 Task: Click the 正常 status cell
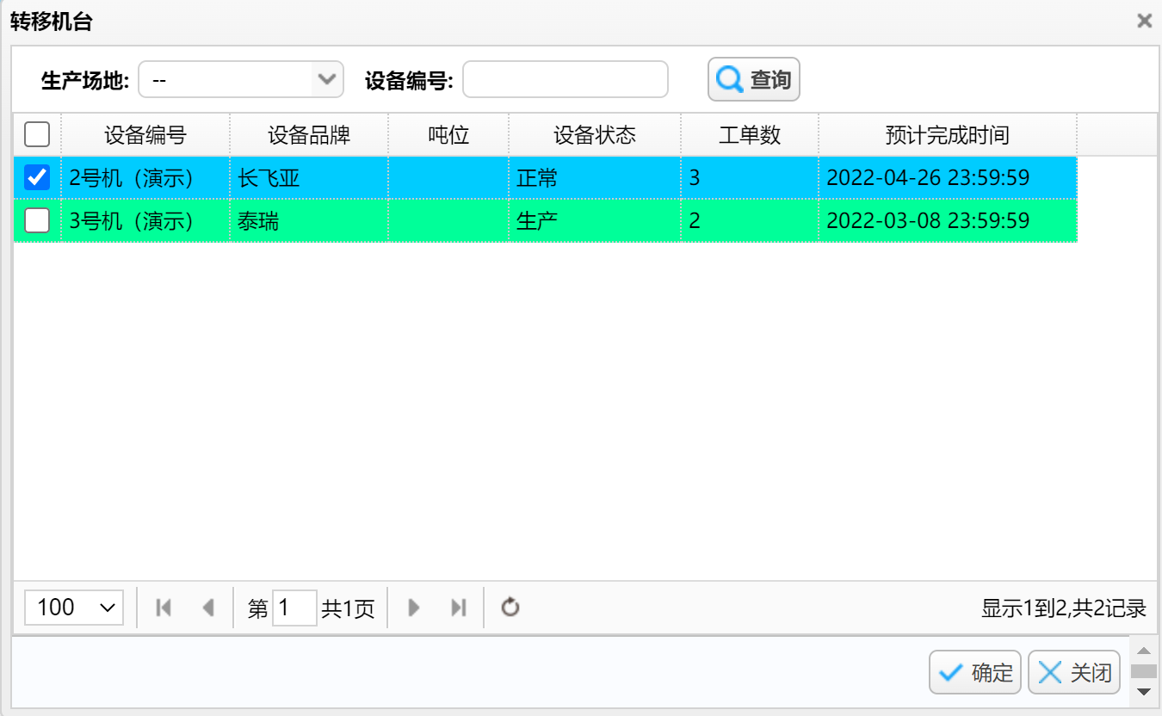tap(595, 178)
